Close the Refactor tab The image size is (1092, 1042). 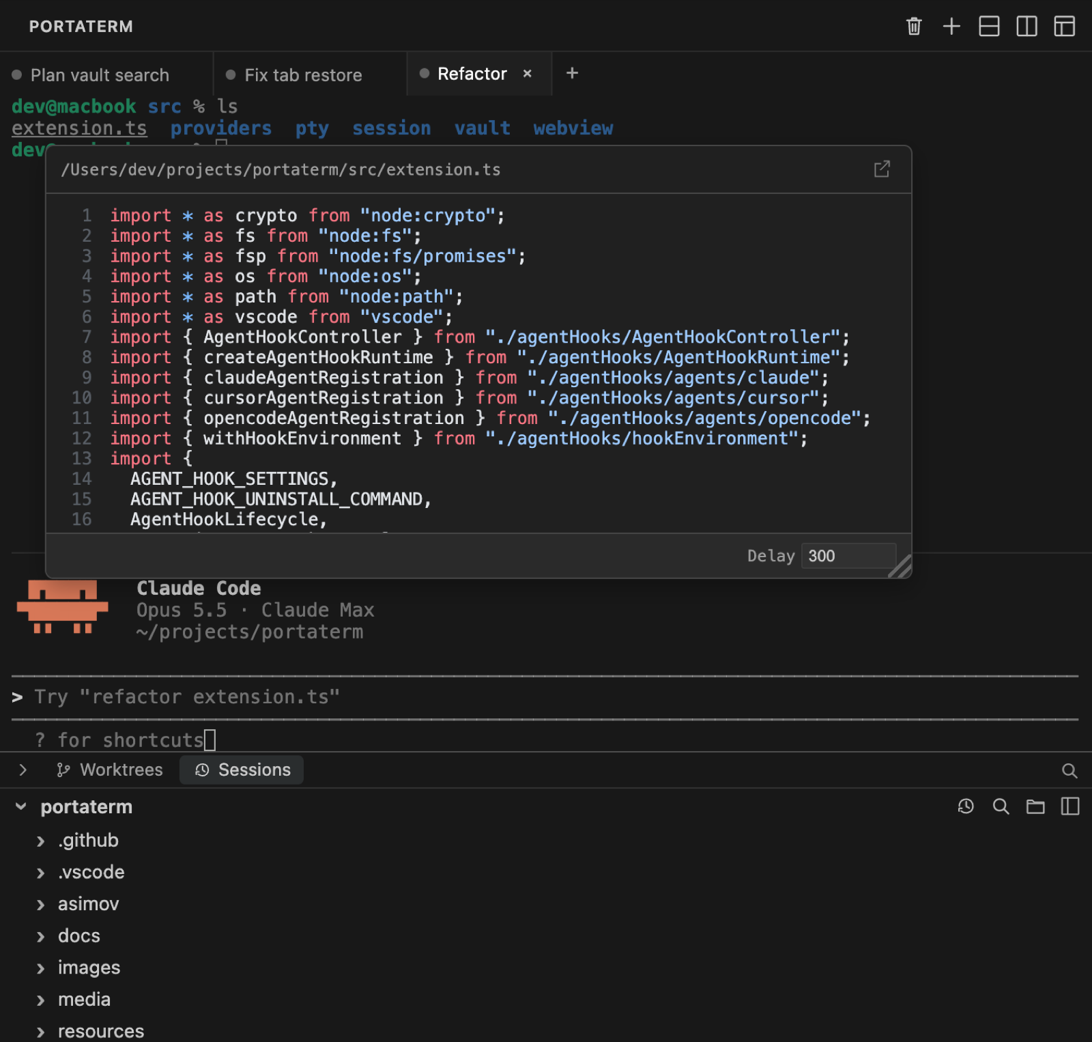point(527,74)
